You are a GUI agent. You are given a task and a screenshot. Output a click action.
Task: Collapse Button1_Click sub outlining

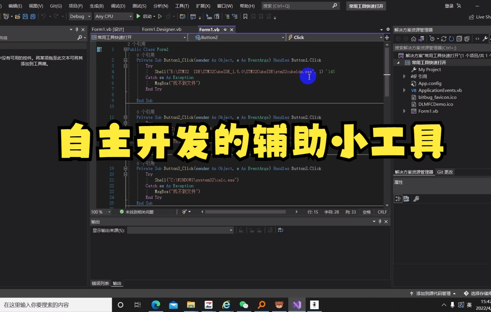coord(125,60)
